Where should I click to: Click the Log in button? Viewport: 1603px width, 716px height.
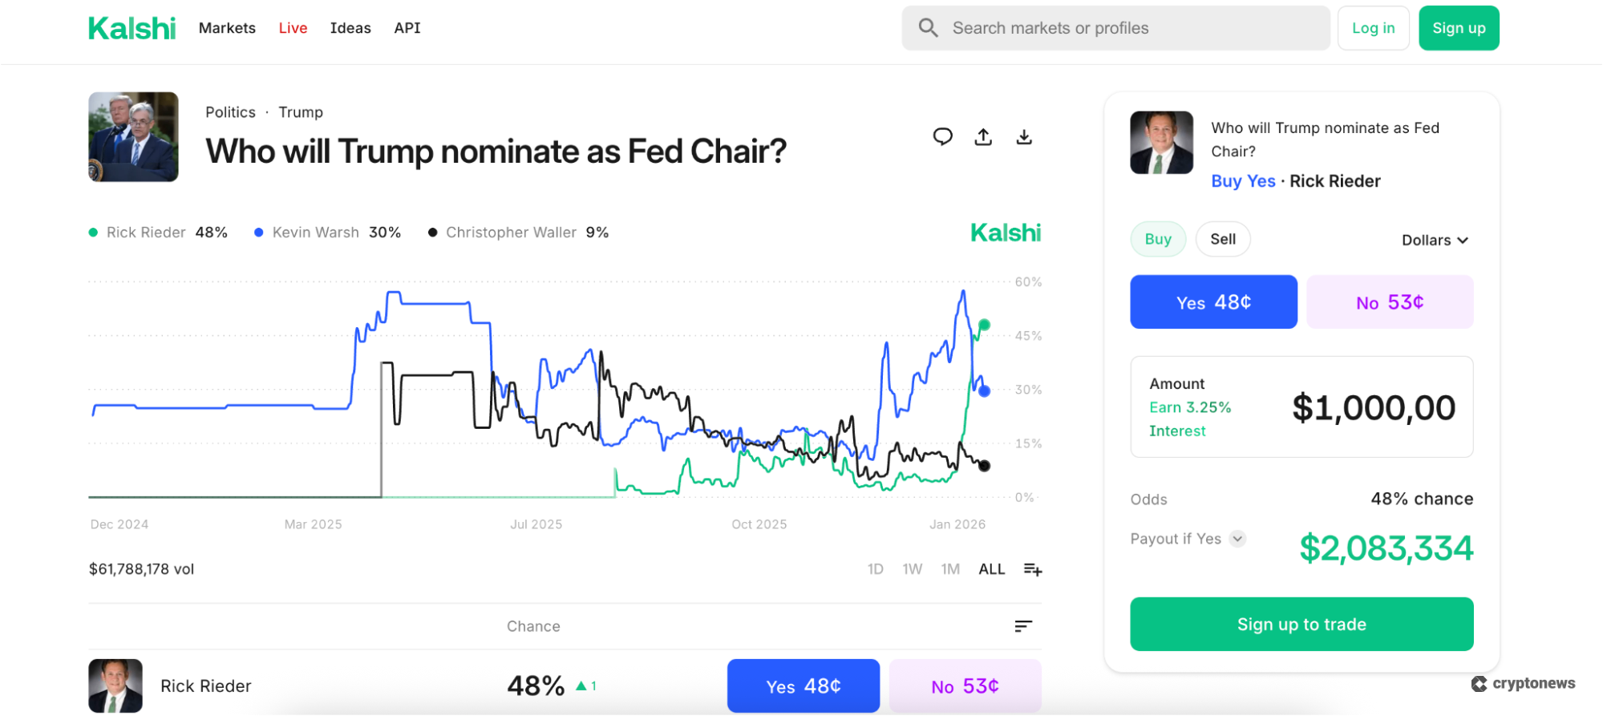point(1373,27)
